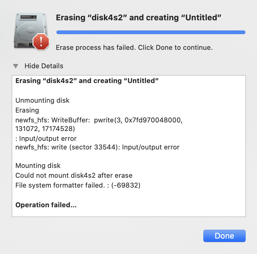Image resolution: width=257 pixels, height=254 pixels.
Task: Click the Done button
Action: click(x=224, y=236)
